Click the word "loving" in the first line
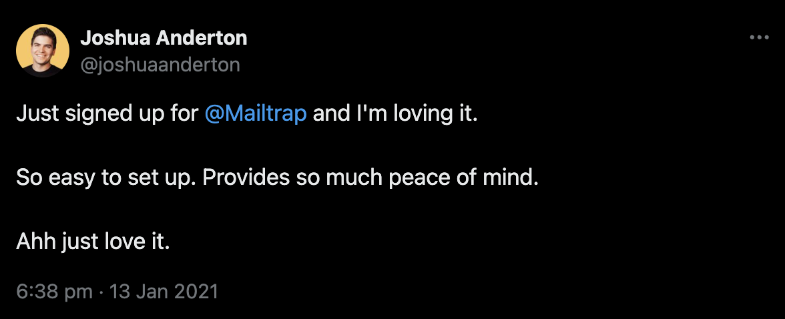 pos(425,113)
